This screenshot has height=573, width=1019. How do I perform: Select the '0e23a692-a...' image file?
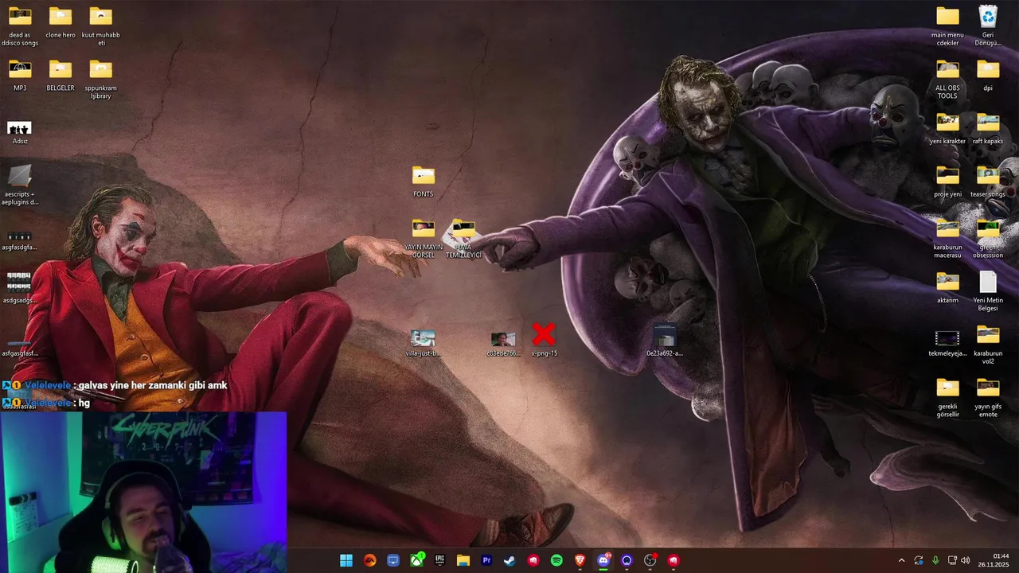click(x=665, y=340)
